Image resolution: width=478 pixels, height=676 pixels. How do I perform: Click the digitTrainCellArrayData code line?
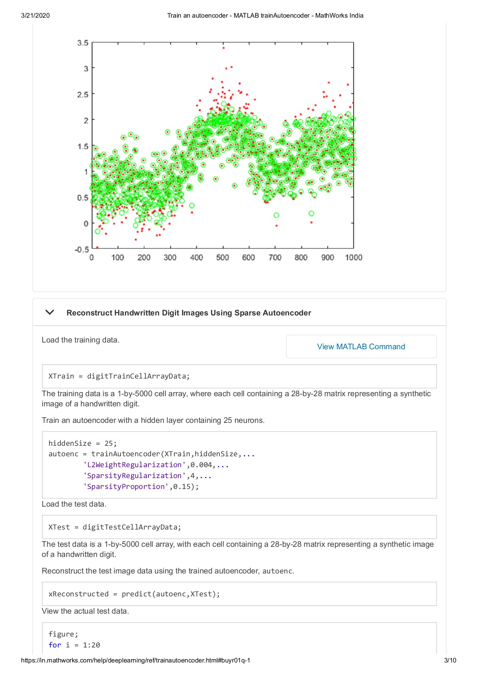[119, 376]
